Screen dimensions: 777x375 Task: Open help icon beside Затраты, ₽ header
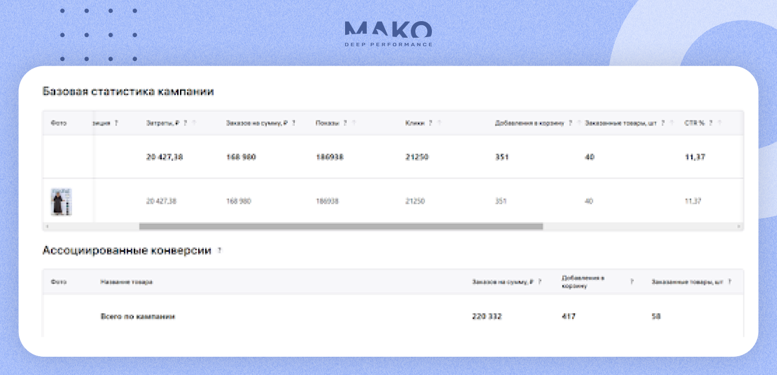tap(186, 123)
